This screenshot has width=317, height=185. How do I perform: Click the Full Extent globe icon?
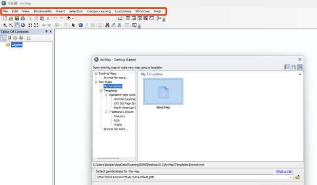tap(23, 25)
